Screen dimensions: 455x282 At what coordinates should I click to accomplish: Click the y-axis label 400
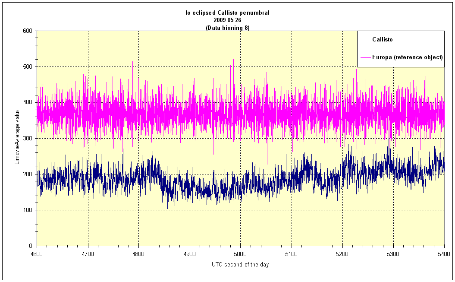[x=27, y=102]
